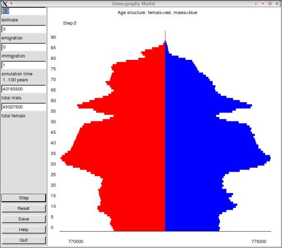Close the Demography Model window
Viewport: 282px width, 248px height.
pyautogui.click(x=277, y=3)
